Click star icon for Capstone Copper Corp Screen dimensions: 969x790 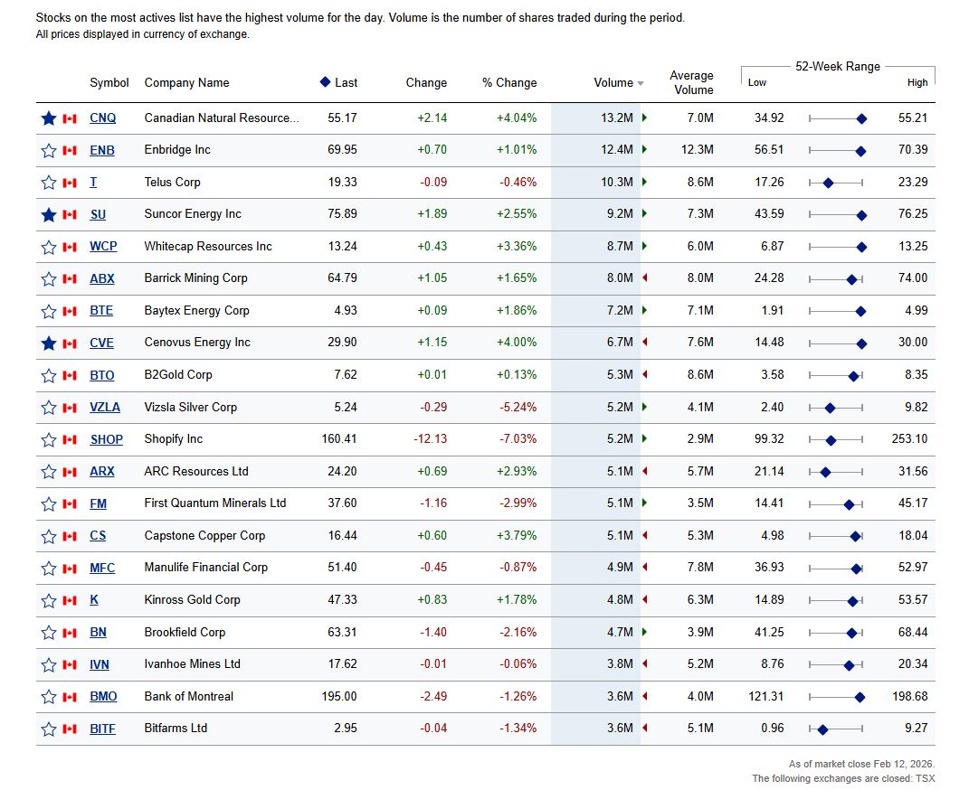49,536
